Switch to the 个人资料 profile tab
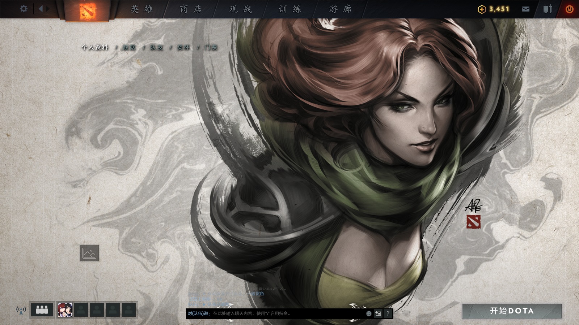Viewport: 579px width, 325px height. click(x=95, y=47)
